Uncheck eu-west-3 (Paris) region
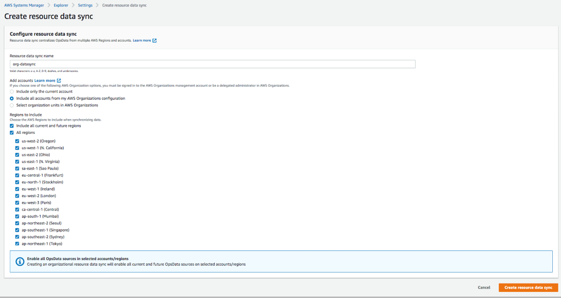 (x=17, y=203)
